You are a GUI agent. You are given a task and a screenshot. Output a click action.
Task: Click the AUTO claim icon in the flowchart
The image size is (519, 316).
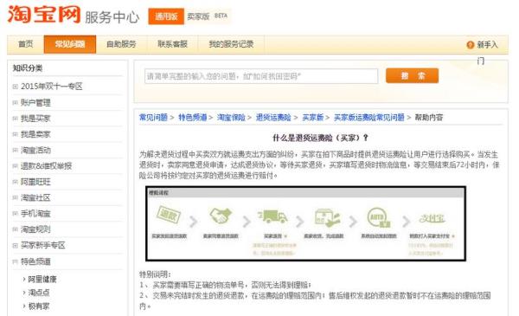point(379,217)
